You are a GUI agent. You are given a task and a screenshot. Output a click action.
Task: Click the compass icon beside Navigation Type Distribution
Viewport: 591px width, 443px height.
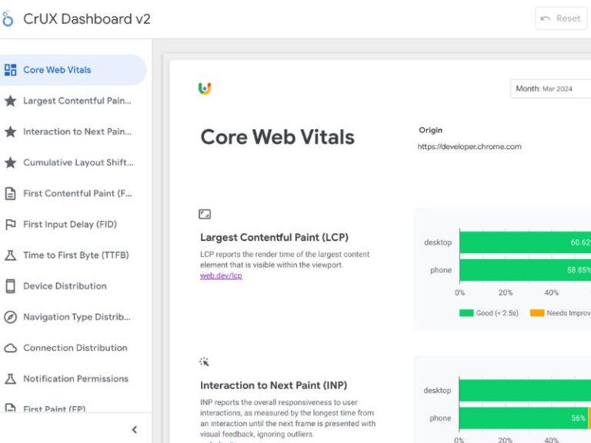pyautogui.click(x=11, y=317)
